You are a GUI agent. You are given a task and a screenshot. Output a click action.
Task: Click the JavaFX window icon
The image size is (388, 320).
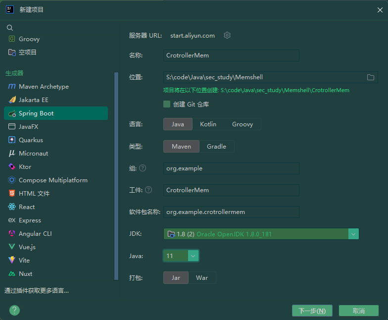click(x=12, y=127)
